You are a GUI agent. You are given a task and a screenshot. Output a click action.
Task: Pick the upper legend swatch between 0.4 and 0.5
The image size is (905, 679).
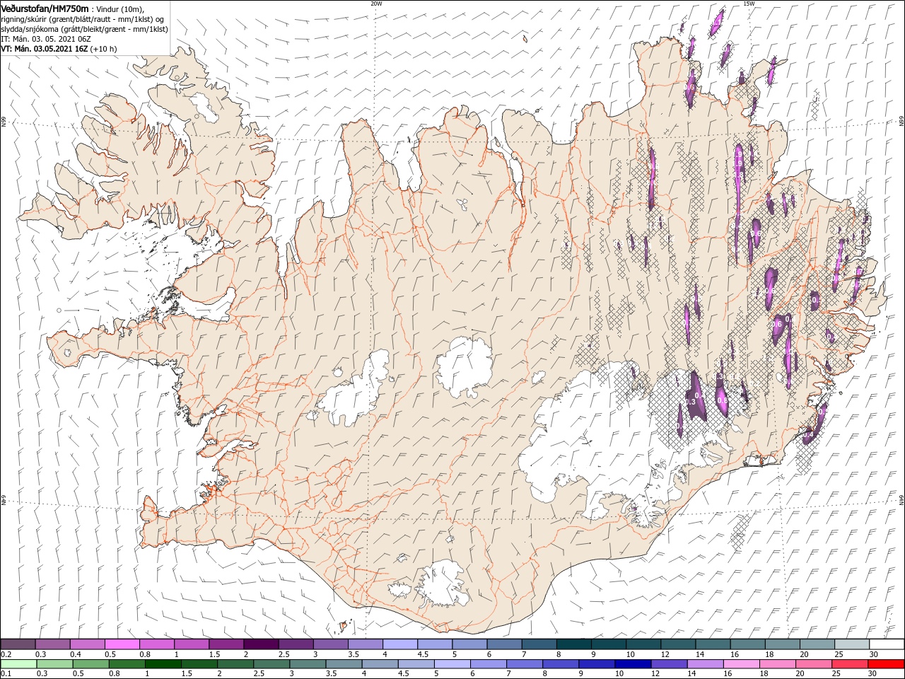87,644
